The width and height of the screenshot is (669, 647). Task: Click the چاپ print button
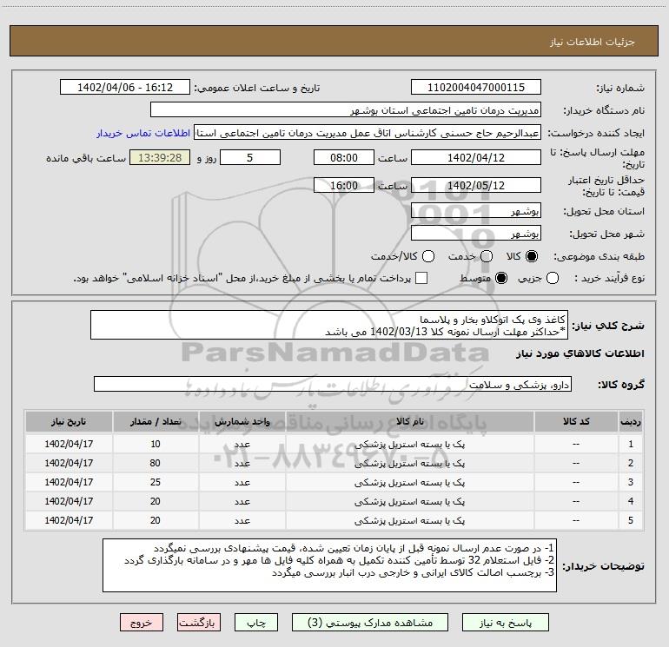click(256, 623)
